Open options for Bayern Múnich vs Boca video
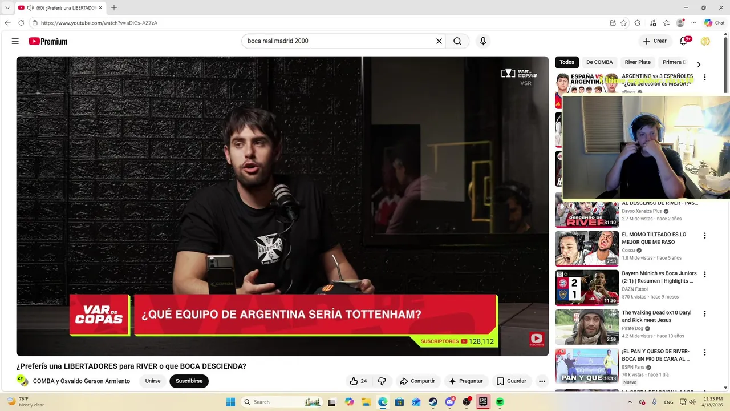The image size is (730, 411). click(705, 275)
